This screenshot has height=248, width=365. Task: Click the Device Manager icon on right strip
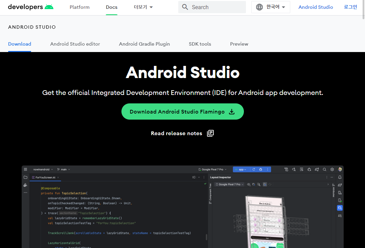(x=340, y=193)
